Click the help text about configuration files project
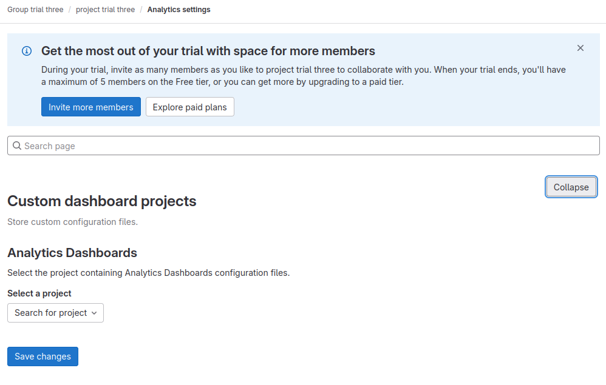606x385 pixels. pyautogui.click(x=148, y=273)
